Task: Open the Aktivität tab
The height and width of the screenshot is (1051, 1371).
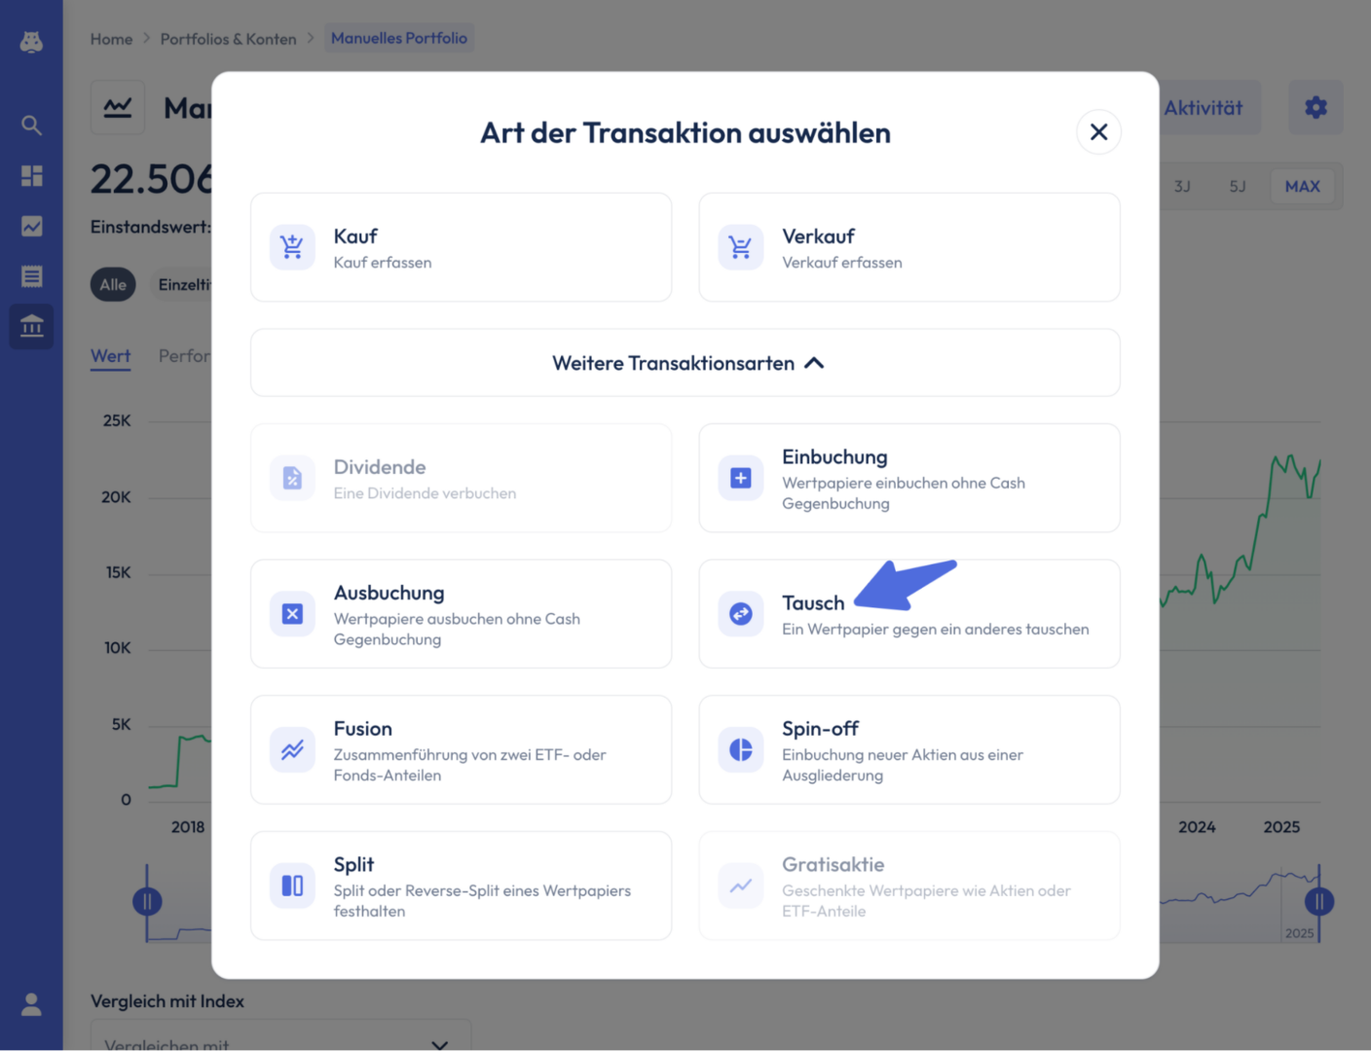Action: [x=1204, y=108]
